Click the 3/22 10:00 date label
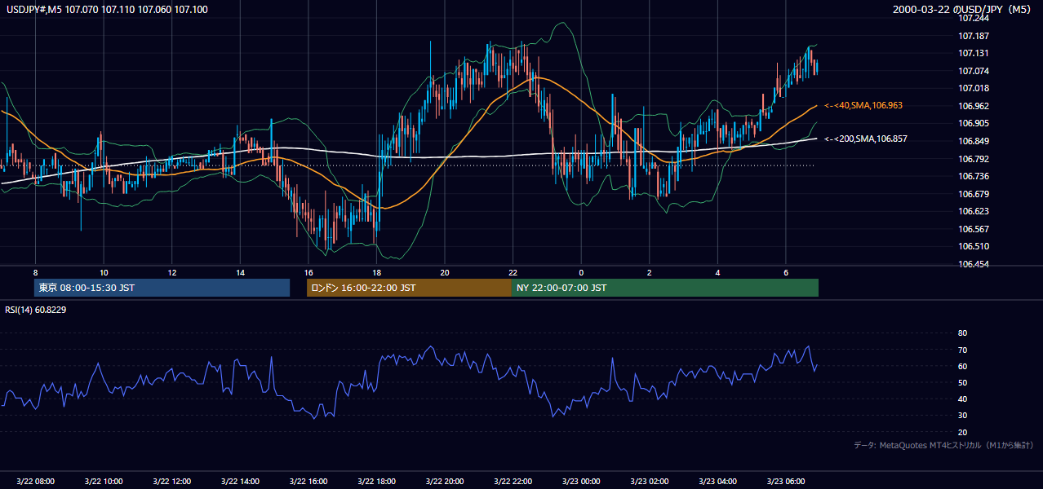 104,482
